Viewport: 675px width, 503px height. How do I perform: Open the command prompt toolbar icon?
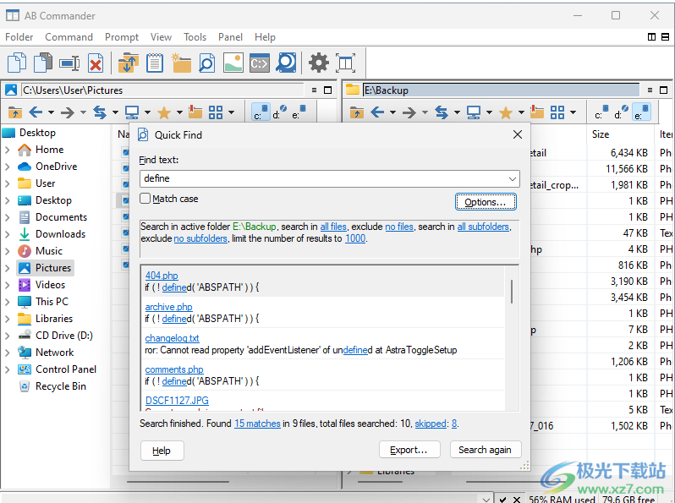(x=260, y=63)
